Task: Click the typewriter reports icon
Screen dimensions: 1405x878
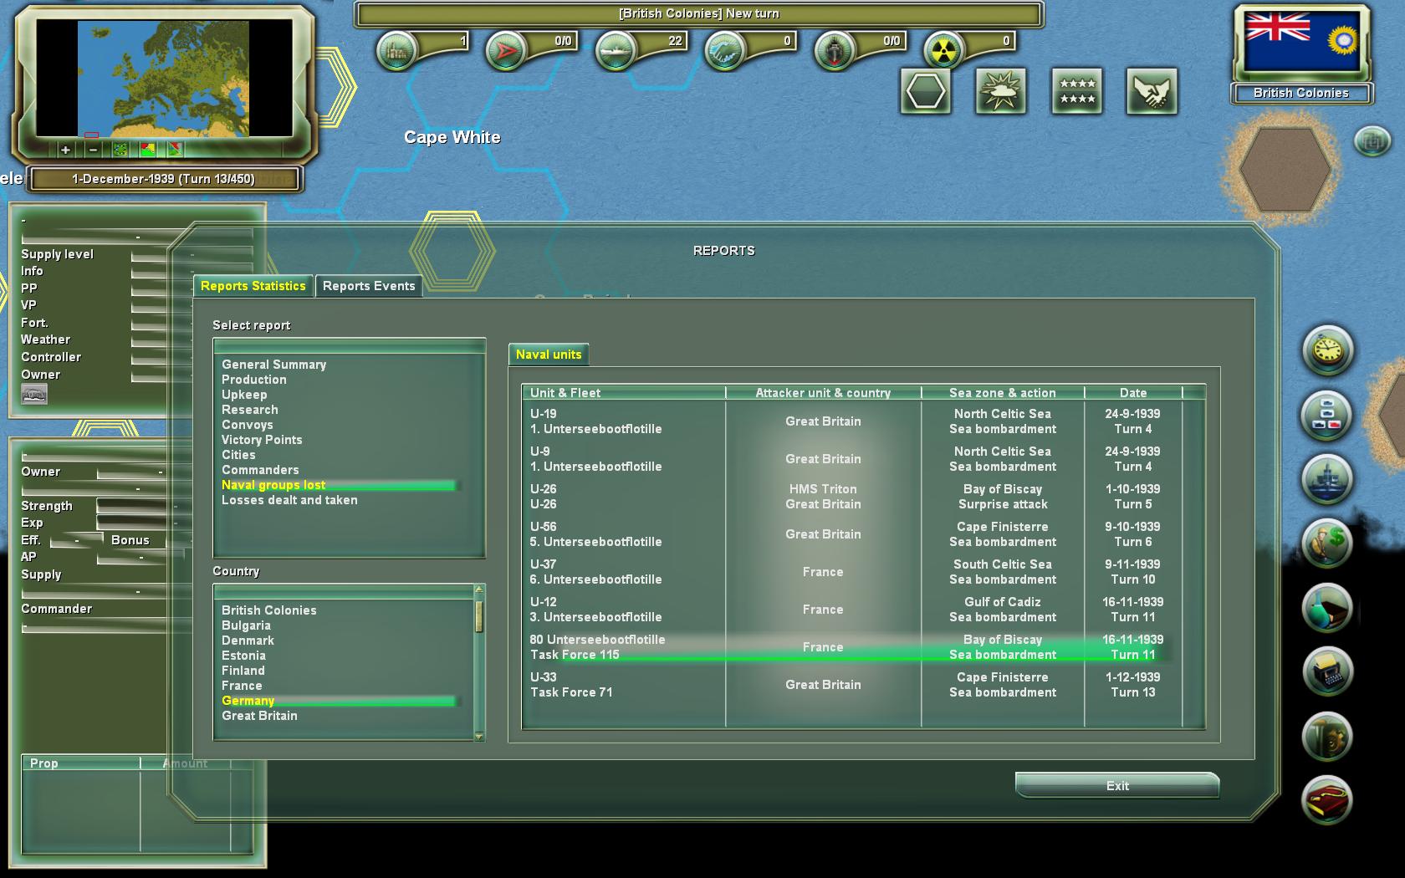Action: pyautogui.click(x=1327, y=671)
